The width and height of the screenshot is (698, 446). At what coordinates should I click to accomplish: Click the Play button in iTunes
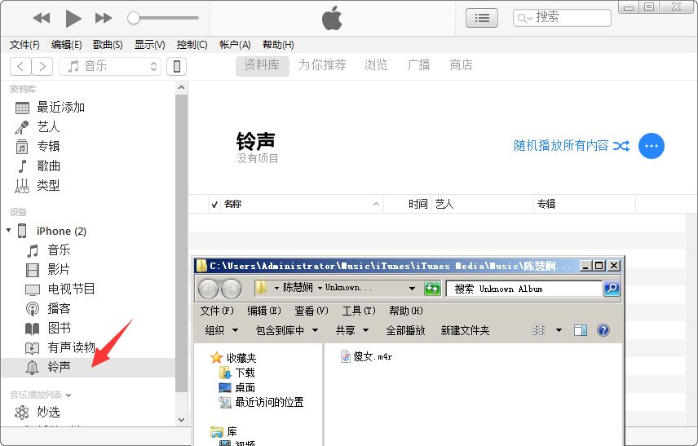point(73,18)
